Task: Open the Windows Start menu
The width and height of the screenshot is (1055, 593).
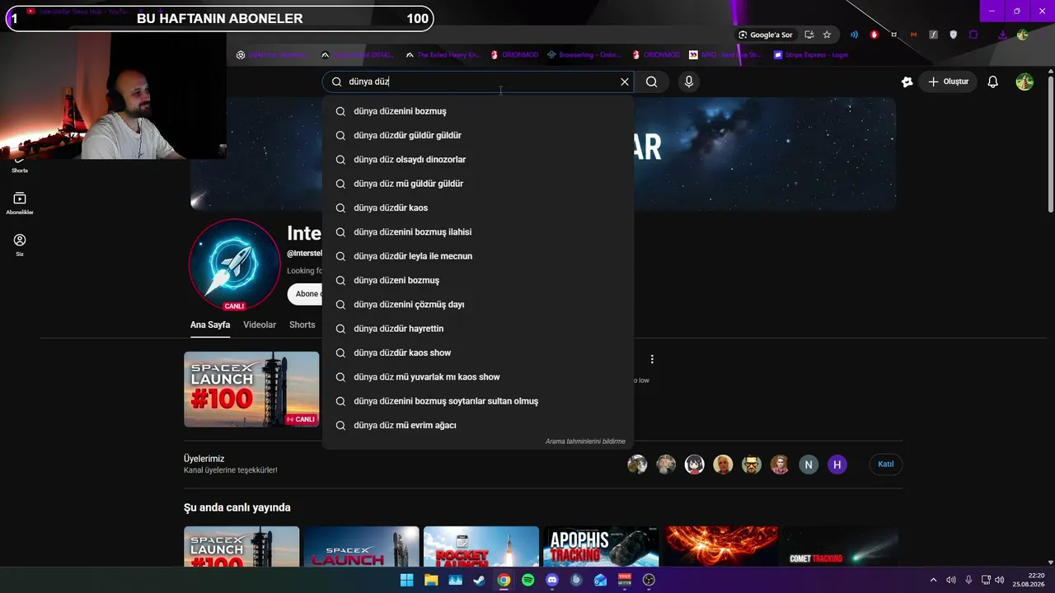Action: pyautogui.click(x=406, y=580)
